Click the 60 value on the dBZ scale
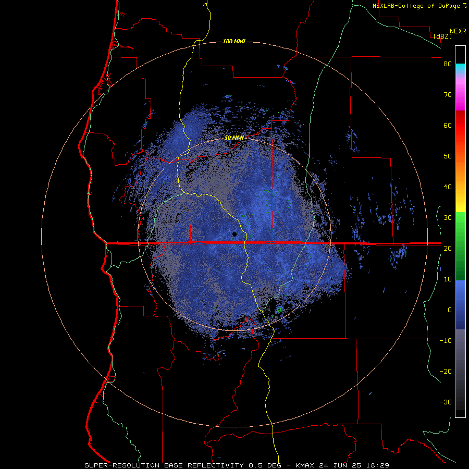 (448, 125)
